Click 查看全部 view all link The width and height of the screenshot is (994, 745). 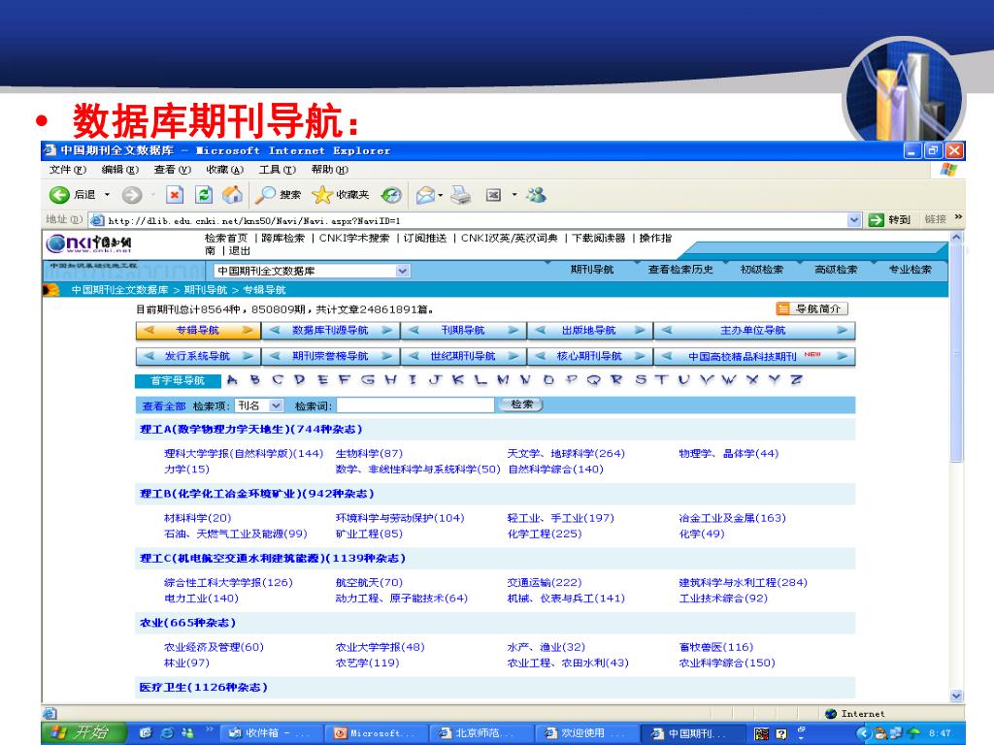[163, 405]
